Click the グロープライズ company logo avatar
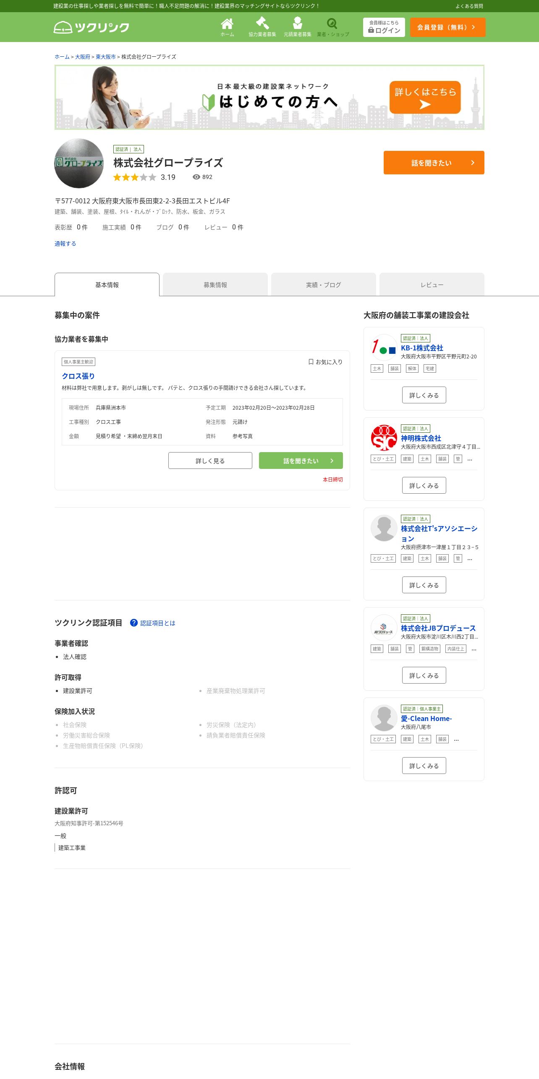The image size is (539, 1079). tap(79, 163)
